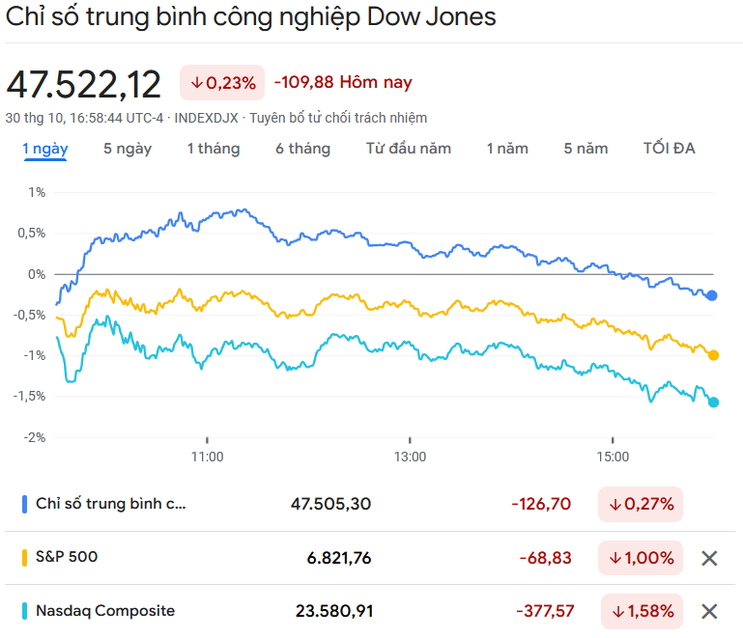View the "5 năm" chart range
This screenshot has height=638, width=743.
(586, 149)
